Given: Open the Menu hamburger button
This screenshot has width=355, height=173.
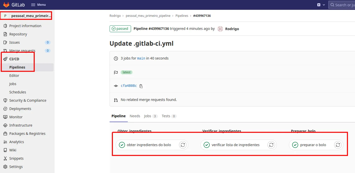Looking at the screenshot, I should [38, 5].
